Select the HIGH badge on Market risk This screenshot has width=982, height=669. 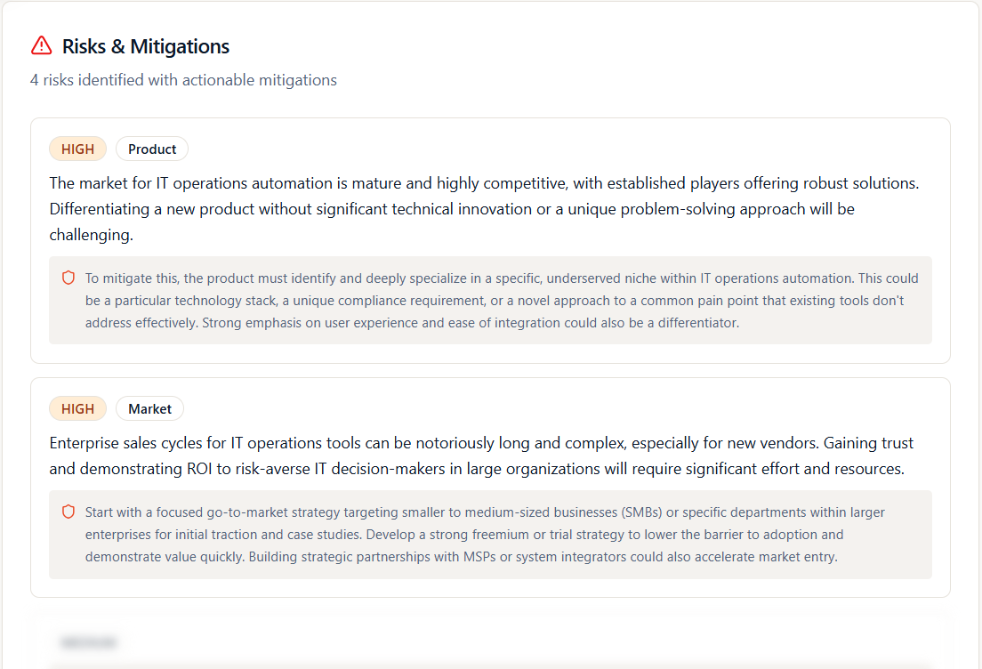click(77, 408)
